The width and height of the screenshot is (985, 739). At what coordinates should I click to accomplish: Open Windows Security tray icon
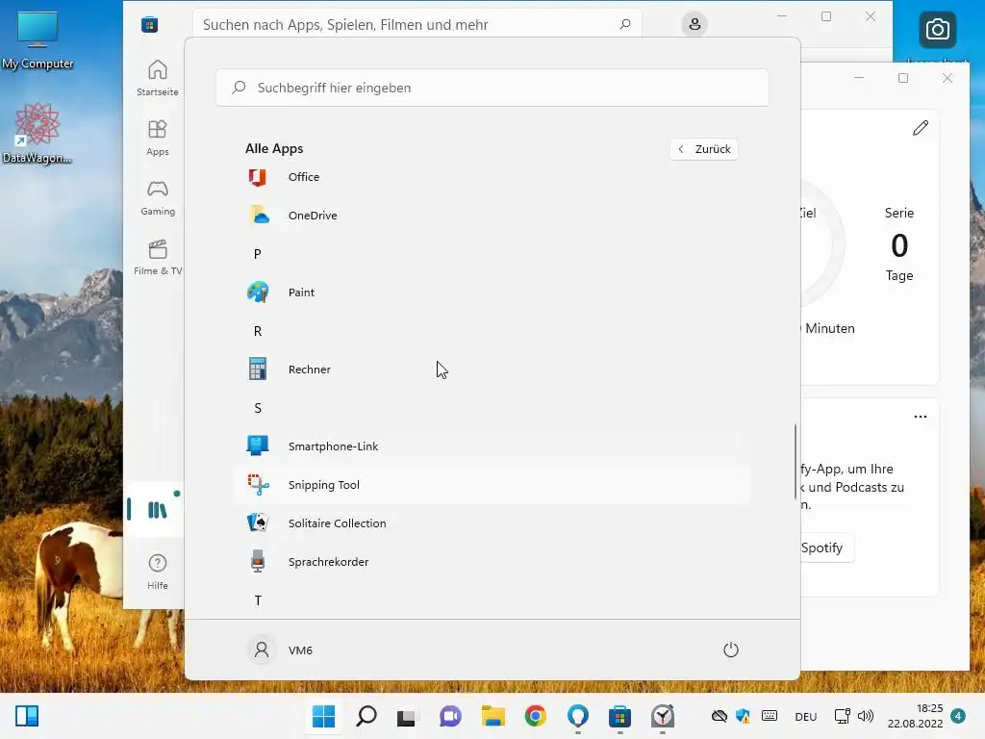(x=744, y=716)
